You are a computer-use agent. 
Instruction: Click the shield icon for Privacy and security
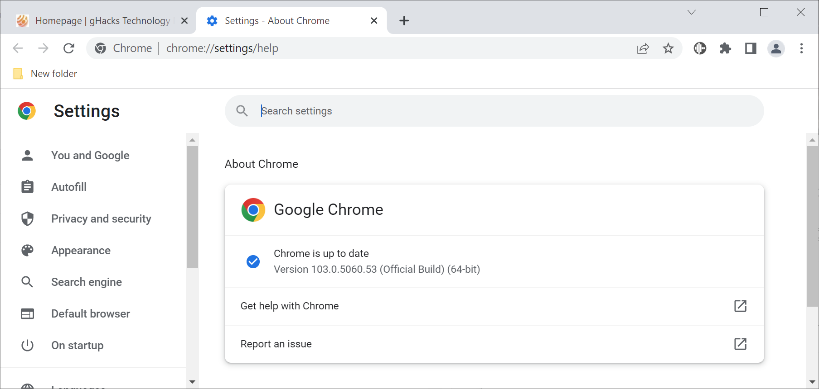[27, 219]
